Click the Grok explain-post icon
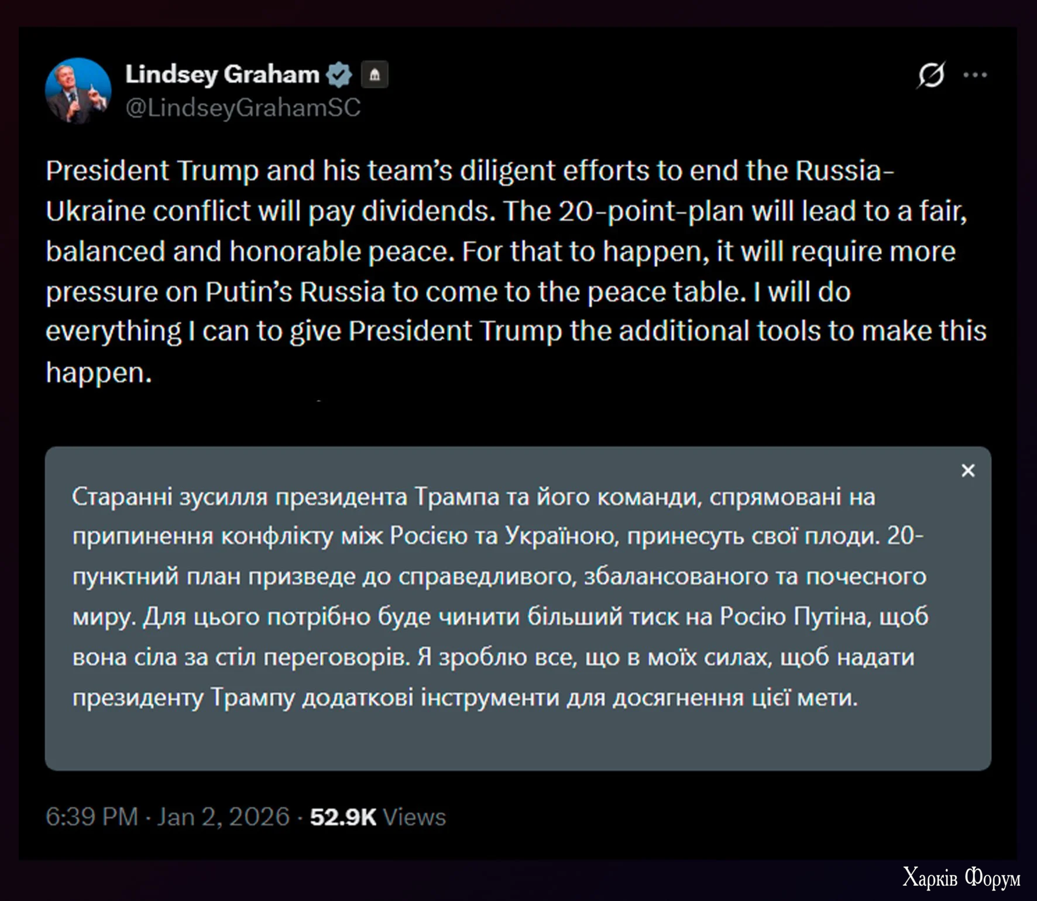The width and height of the screenshot is (1037, 901). tap(930, 75)
